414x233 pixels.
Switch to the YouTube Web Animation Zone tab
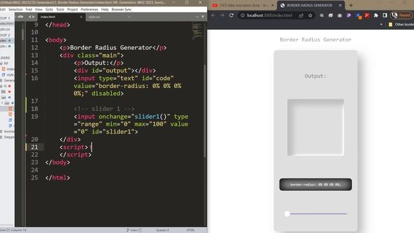coord(243,5)
